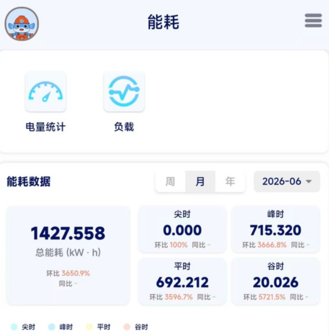Open the hamburger menu icon
Screen dimensions: 329x335
click(313, 20)
